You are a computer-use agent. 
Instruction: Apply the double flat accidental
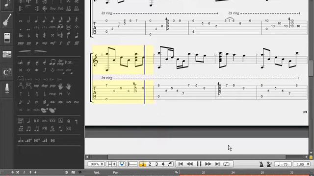21,35
